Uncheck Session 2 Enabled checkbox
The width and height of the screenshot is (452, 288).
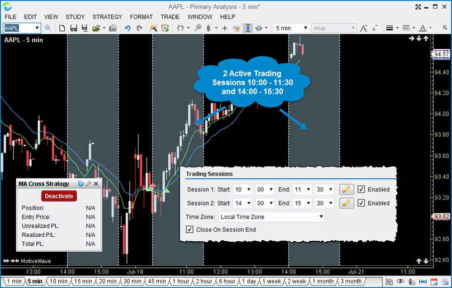pyautogui.click(x=361, y=203)
